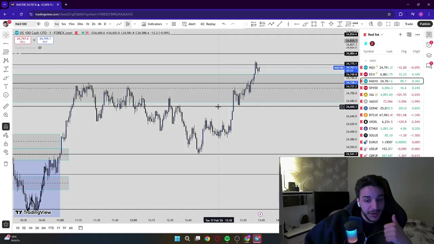Select the 1m timeframe
The height and width of the screenshot is (244, 434).
coord(57,24)
